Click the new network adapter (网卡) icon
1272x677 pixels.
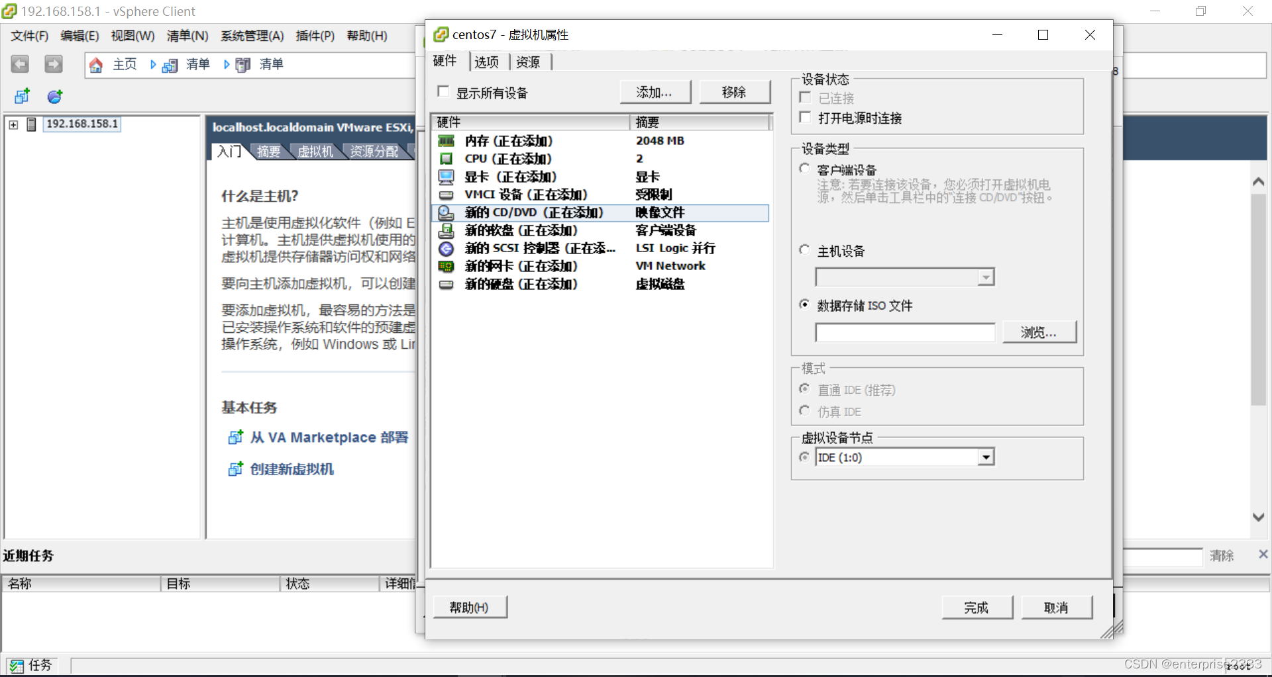447,266
